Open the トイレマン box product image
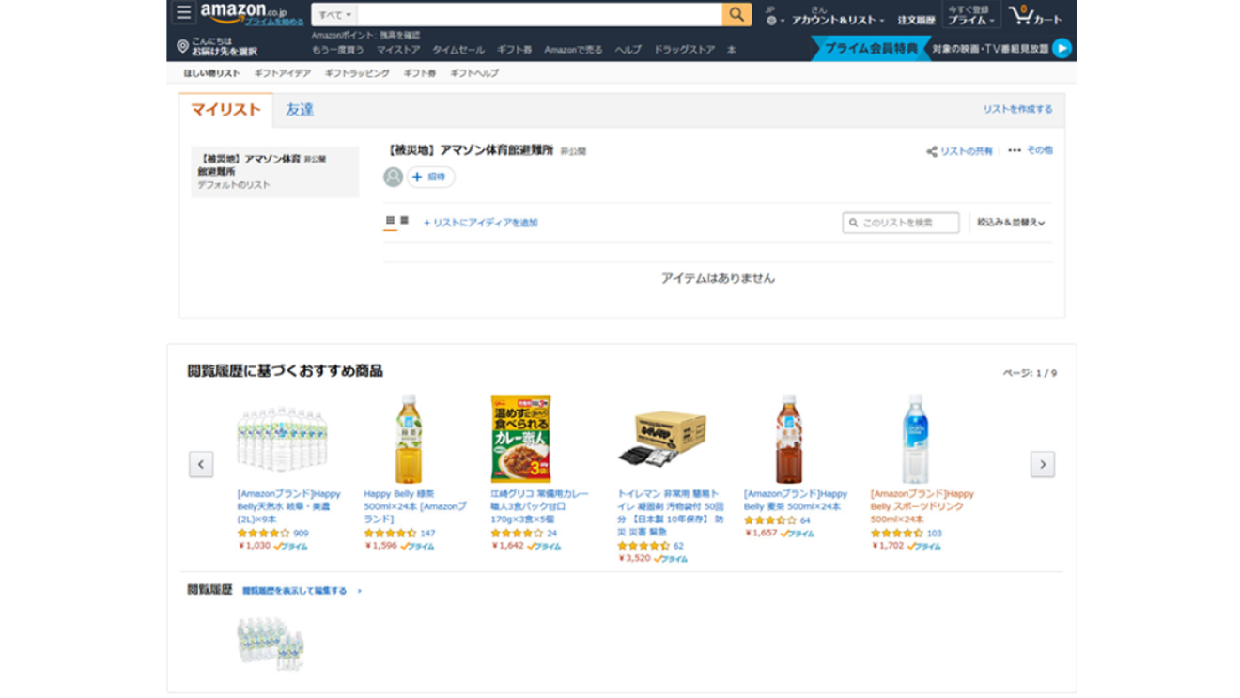This screenshot has width=1240, height=698. pyautogui.click(x=662, y=439)
